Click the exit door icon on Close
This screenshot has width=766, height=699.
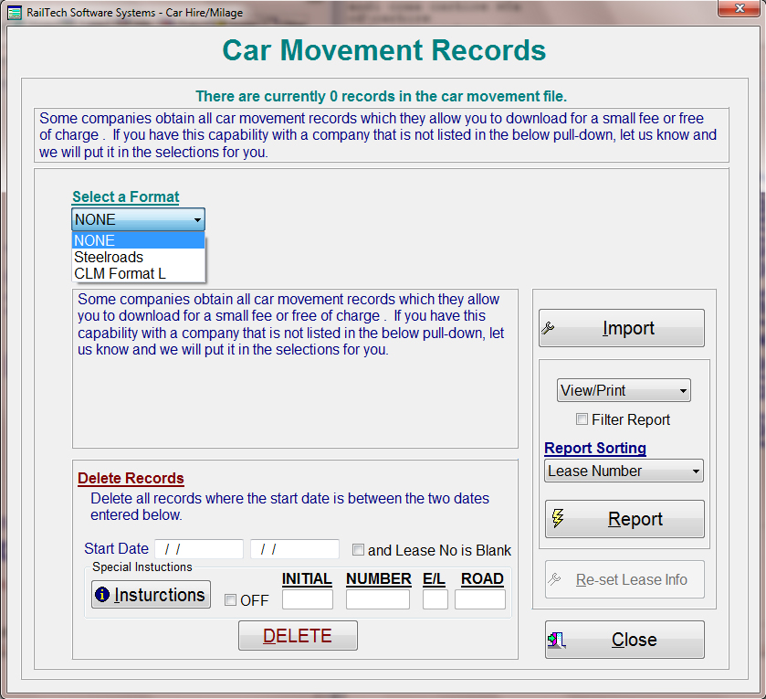tap(557, 640)
